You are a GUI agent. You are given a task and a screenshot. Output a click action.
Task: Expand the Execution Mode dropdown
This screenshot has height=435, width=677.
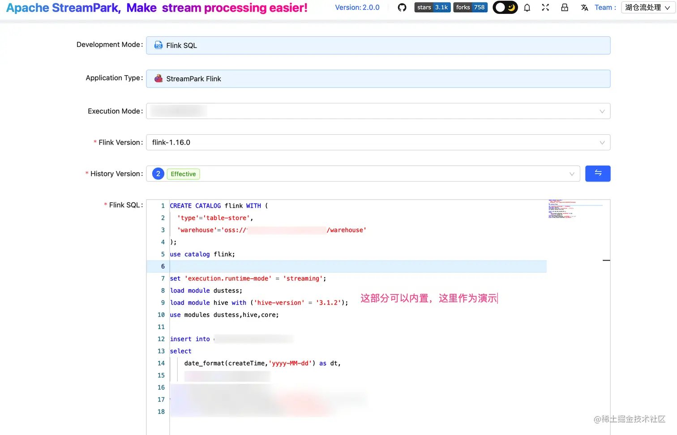[x=378, y=111]
